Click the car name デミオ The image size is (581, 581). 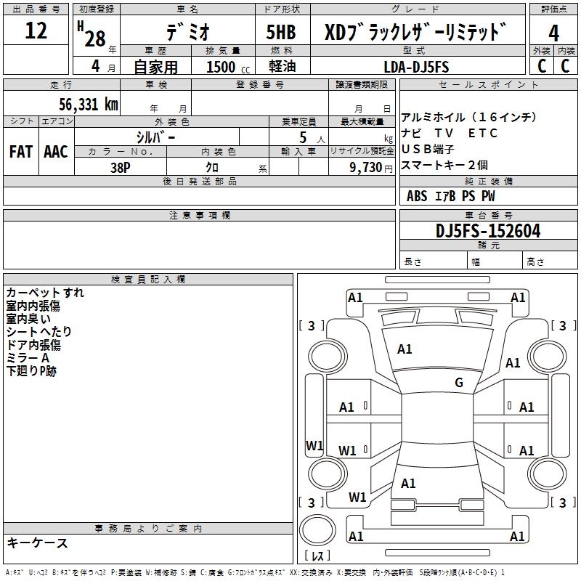[x=186, y=33]
